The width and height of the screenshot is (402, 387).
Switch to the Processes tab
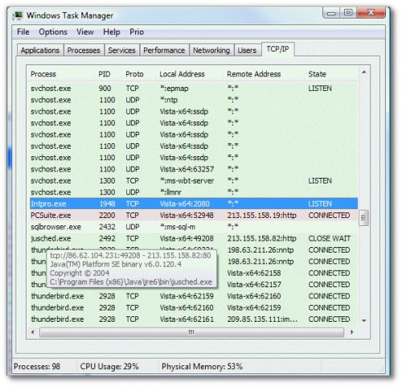(84, 50)
